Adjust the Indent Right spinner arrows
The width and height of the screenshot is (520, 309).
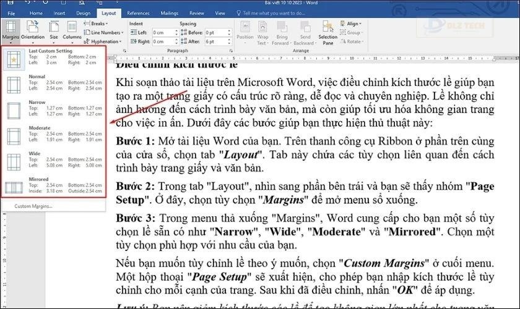176,41
